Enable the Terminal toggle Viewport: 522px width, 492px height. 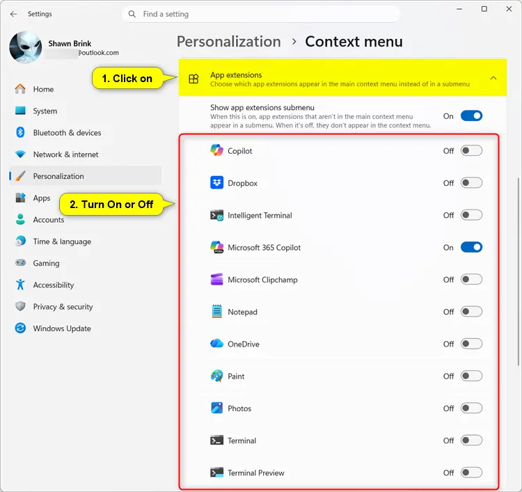pos(471,441)
